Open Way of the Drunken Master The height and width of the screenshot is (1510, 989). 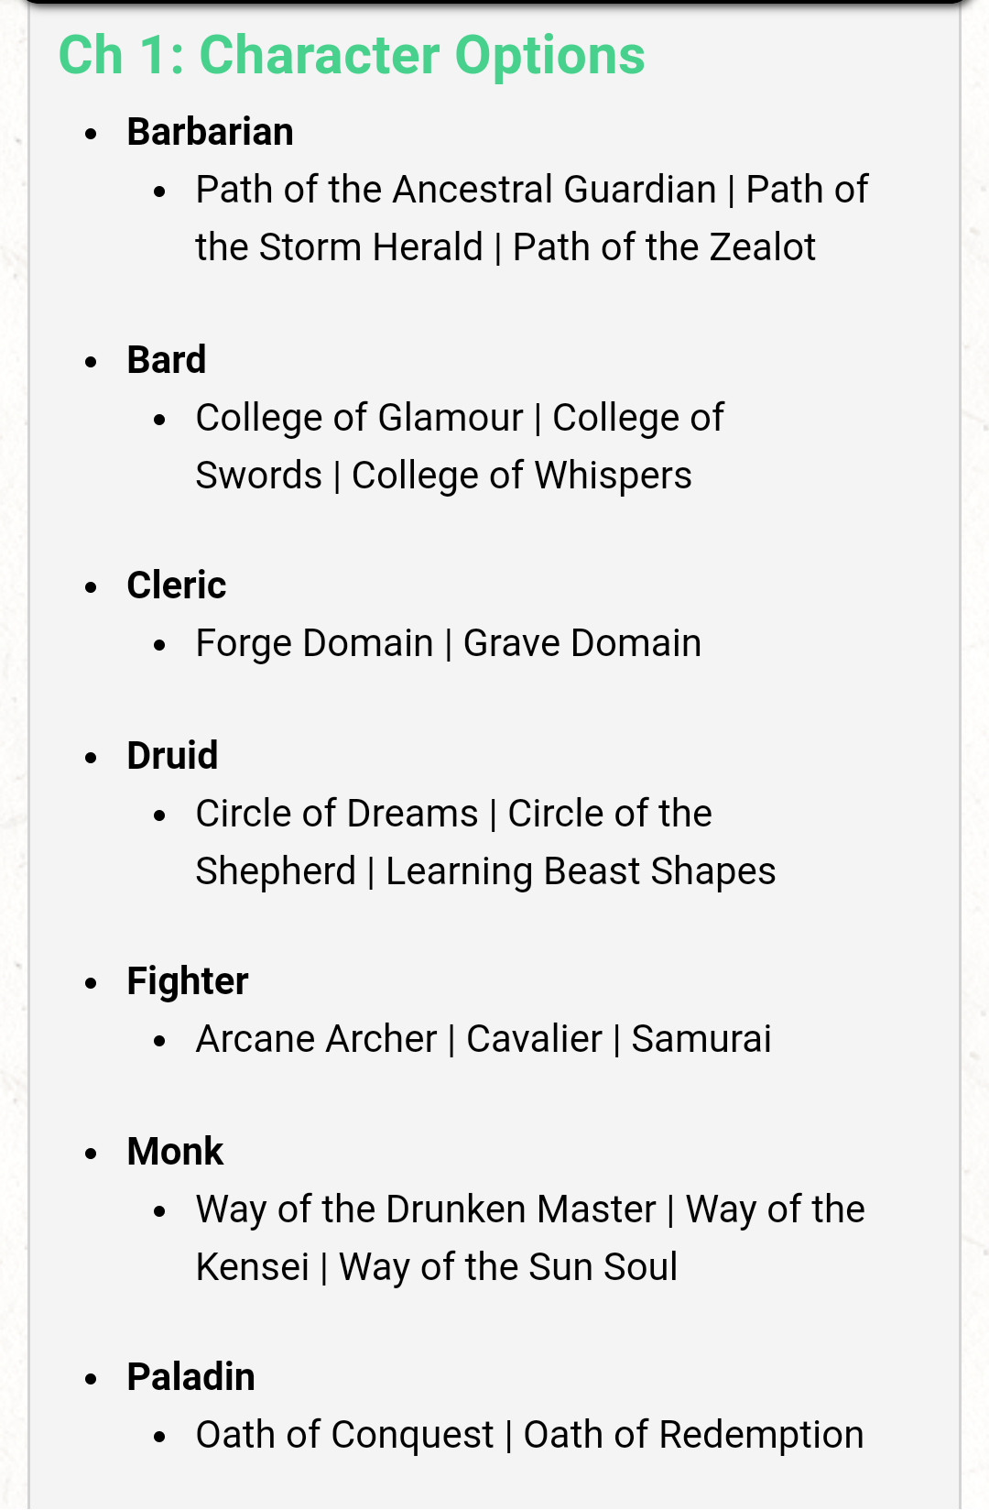click(426, 1209)
